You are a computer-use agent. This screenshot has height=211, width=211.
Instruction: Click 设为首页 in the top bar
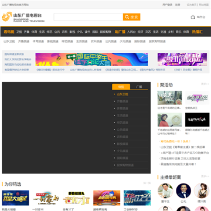(x=192, y=5)
